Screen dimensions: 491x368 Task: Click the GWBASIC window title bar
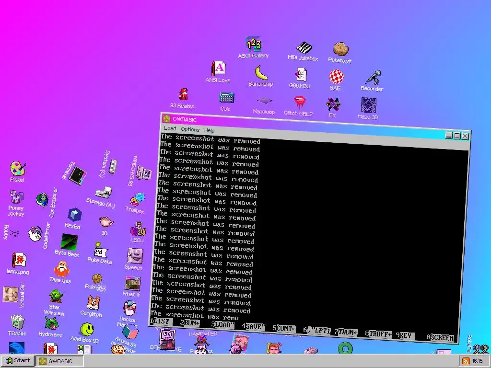click(316, 126)
